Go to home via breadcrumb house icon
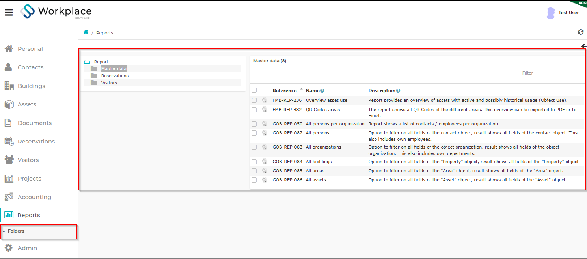 [x=86, y=32]
